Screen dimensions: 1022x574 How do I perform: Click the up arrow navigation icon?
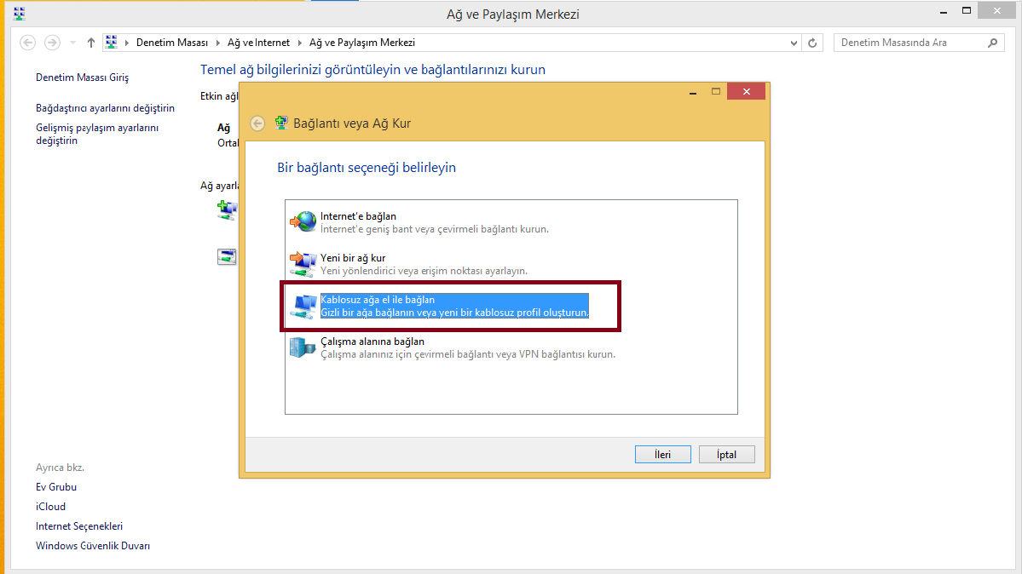[91, 43]
